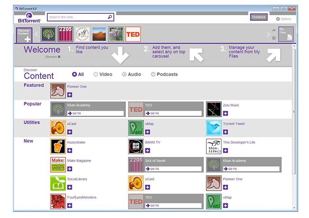Add Pioneer One in New section
309x218 pixels.
pyautogui.click(x=225, y=187)
